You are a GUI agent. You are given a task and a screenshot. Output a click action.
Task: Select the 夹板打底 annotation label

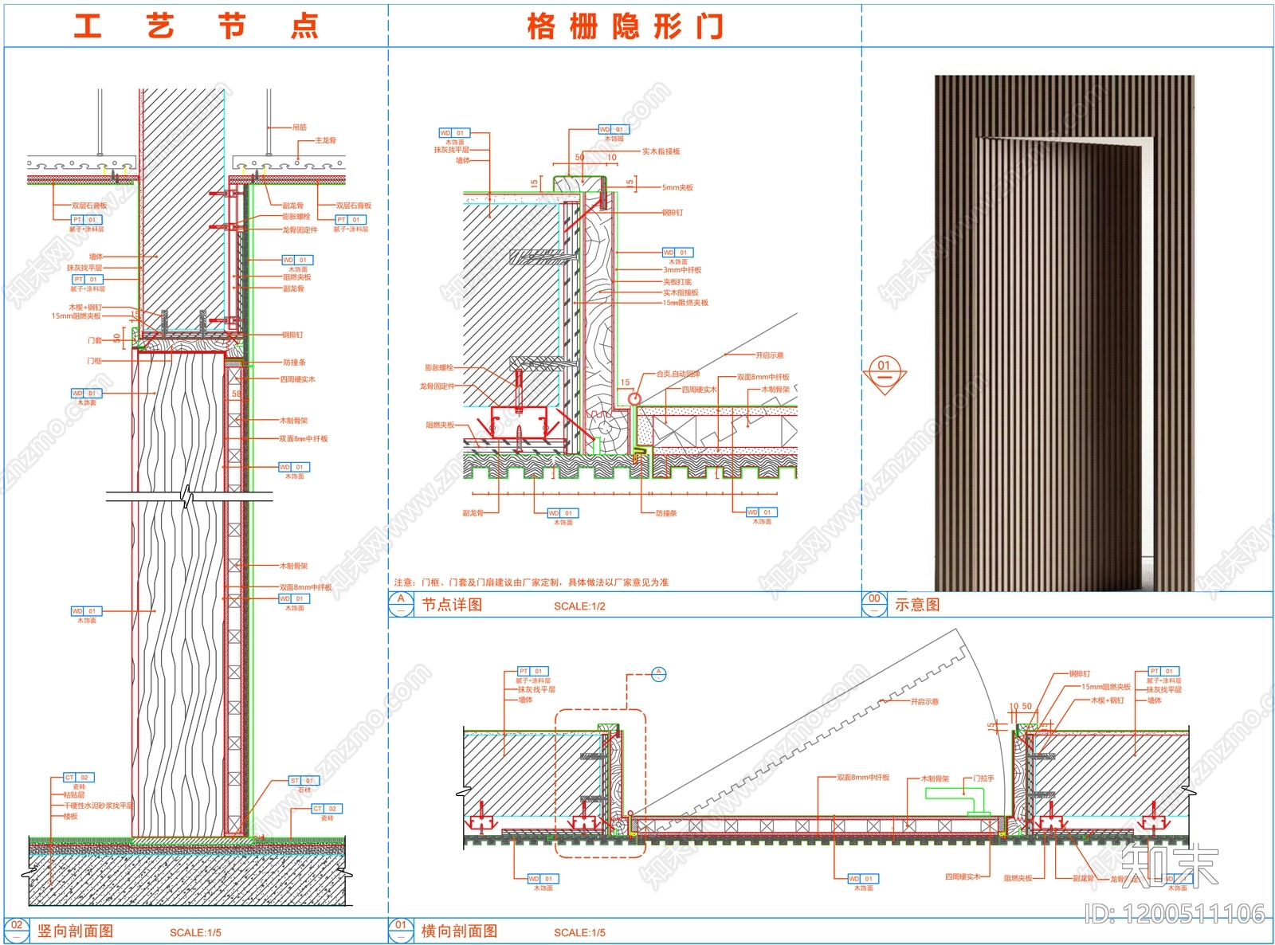pyautogui.click(x=677, y=282)
